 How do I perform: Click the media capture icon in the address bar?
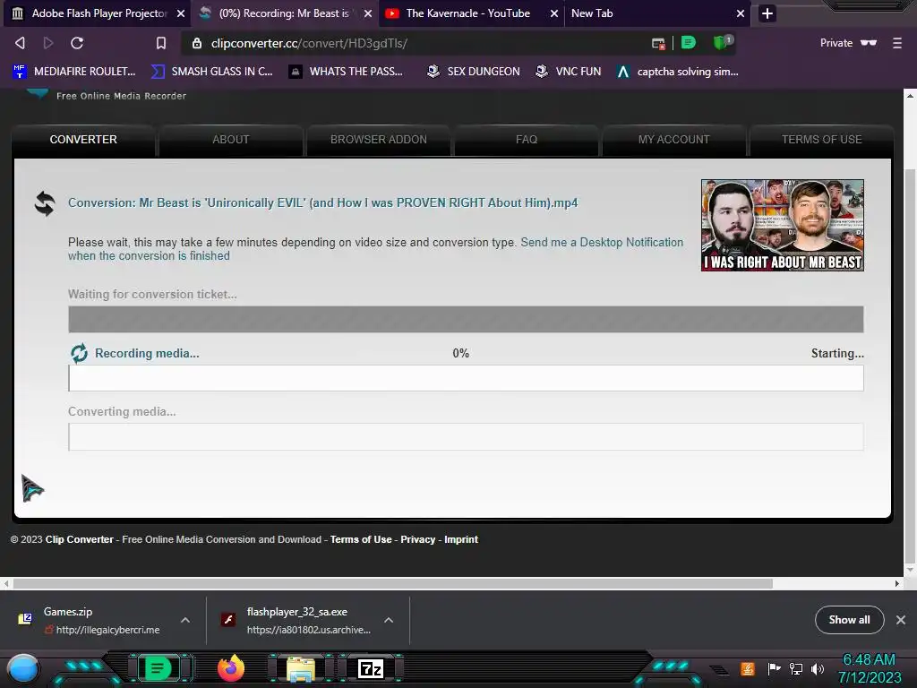(x=658, y=43)
